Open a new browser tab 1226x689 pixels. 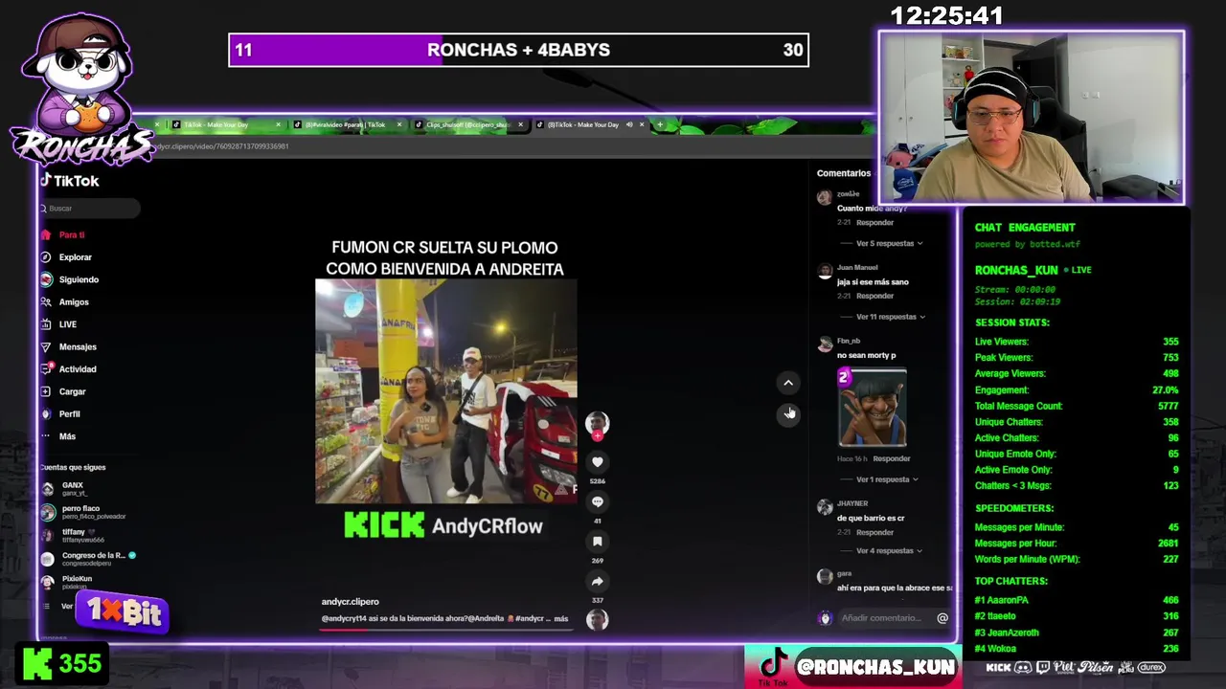[x=659, y=124]
